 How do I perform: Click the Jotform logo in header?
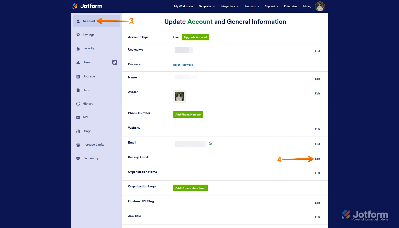(x=87, y=6)
